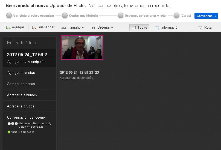The height and width of the screenshot is (150, 221).
Task: Click Ordenar, seleccionar y rotar step label
Action: [146, 16]
